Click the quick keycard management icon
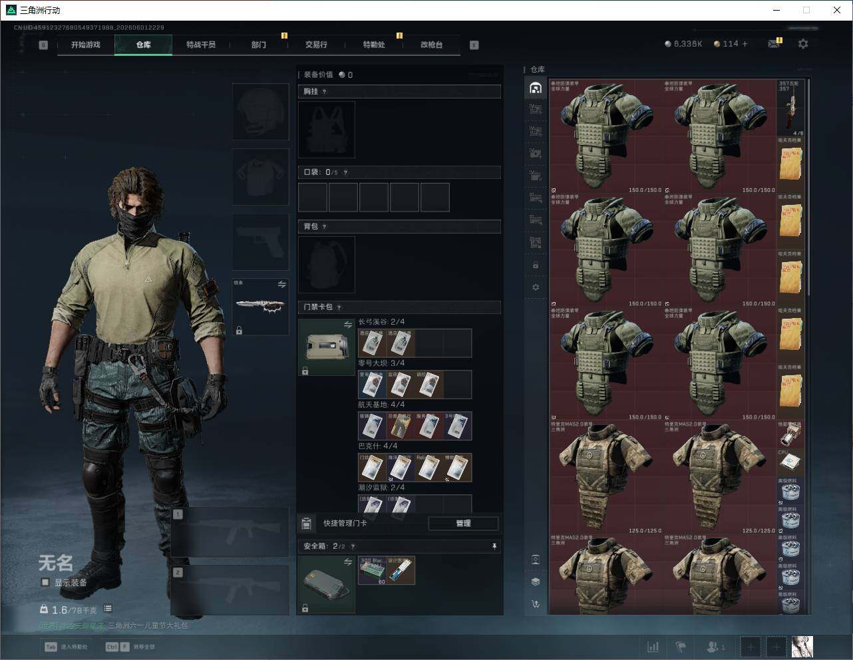The image size is (853, 660). click(x=306, y=524)
